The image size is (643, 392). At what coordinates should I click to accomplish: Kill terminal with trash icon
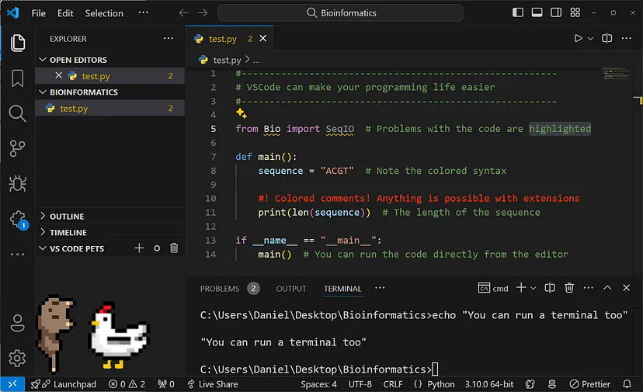click(x=569, y=288)
